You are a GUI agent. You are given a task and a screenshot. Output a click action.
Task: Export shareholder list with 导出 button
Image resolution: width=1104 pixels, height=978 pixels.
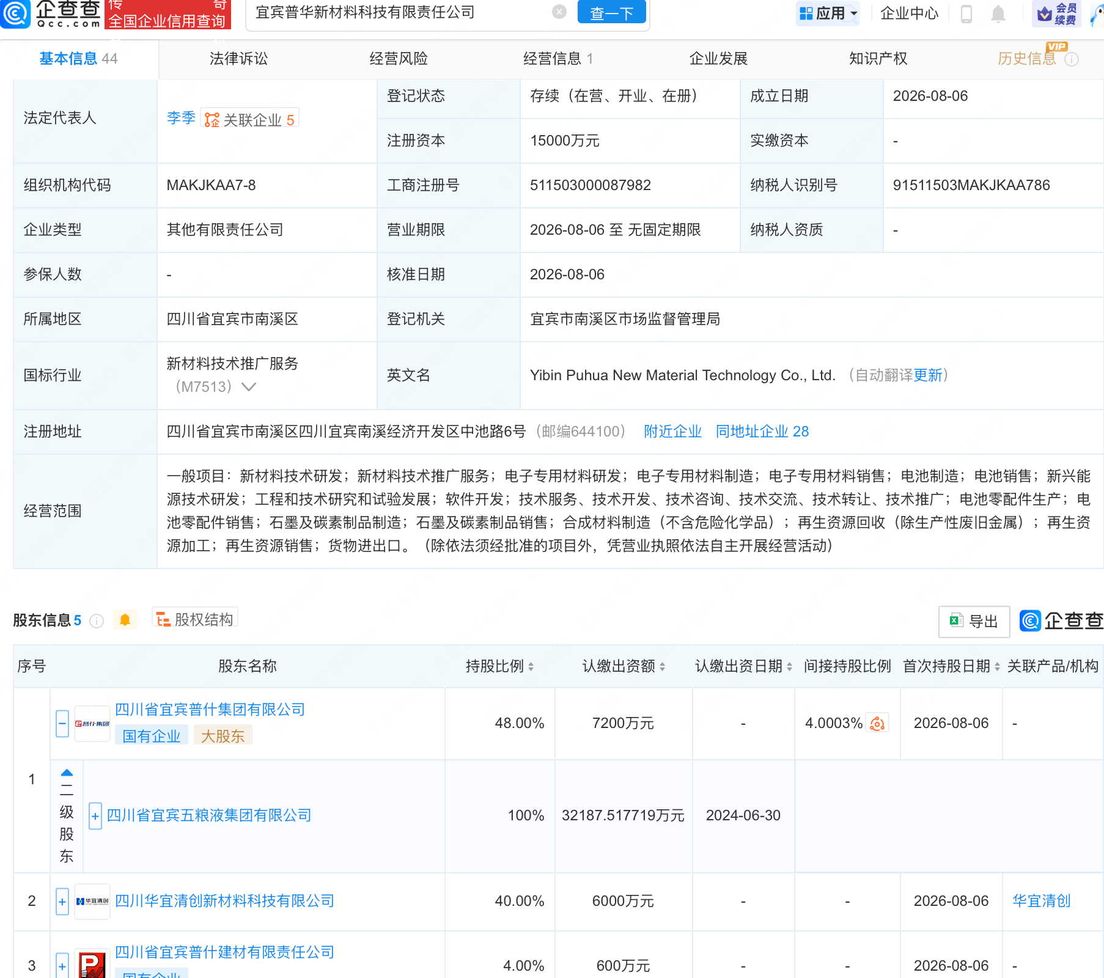pos(974,622)
